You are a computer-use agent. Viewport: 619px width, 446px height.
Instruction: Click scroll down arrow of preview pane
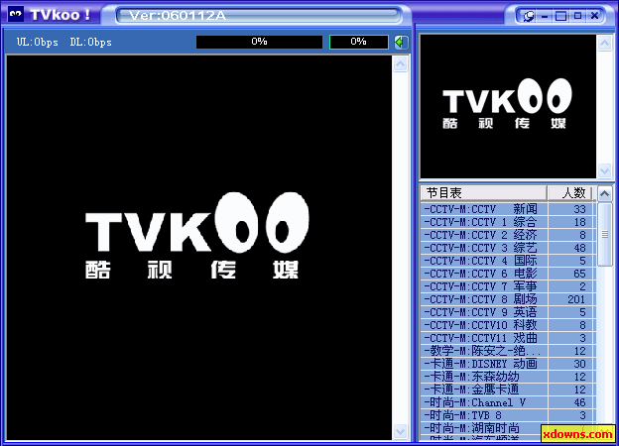(604, 170)
